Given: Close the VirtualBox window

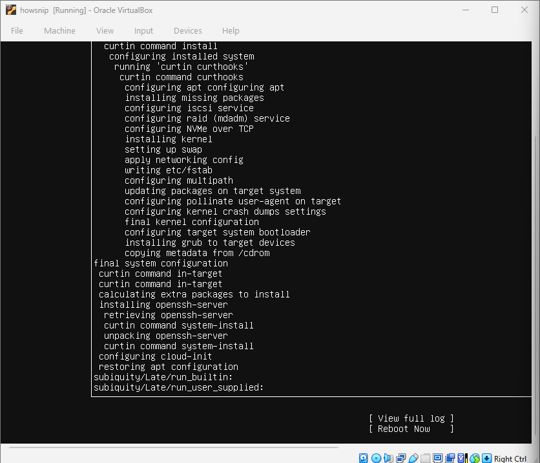Looking at the screenshot, I should (x=524, y=10).
